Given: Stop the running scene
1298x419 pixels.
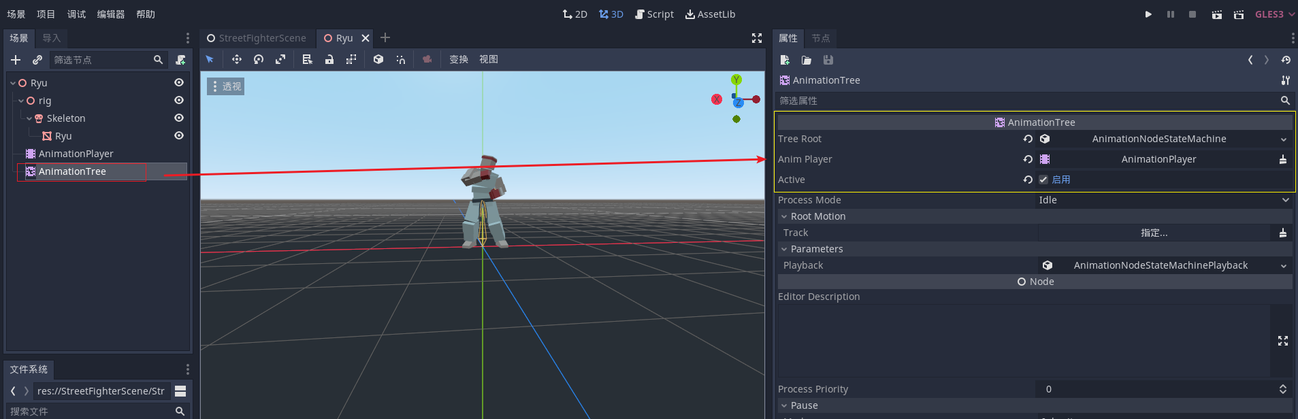Looking at the screenshot, I should coord(1192,14).
